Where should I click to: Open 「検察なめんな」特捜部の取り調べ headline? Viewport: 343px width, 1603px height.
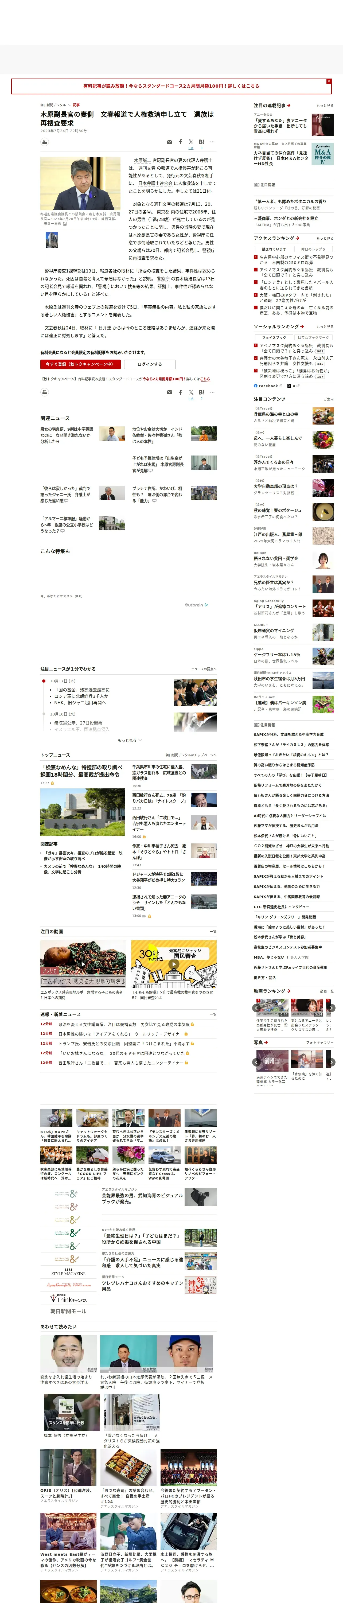pos(81,771)
